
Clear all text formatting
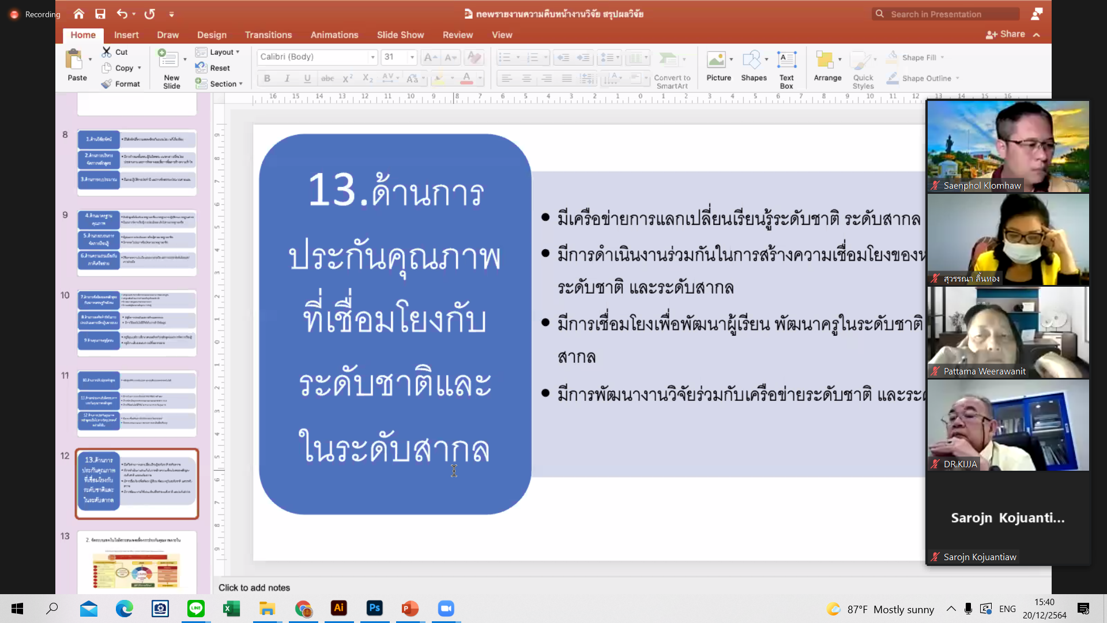[474, 57]
